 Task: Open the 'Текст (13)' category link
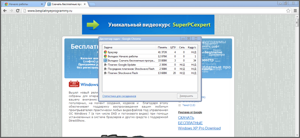189,105
